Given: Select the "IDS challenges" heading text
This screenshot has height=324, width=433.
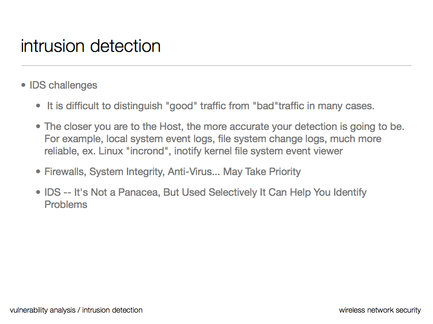Looking at the screenshot, I should click(x=63, y=85).
